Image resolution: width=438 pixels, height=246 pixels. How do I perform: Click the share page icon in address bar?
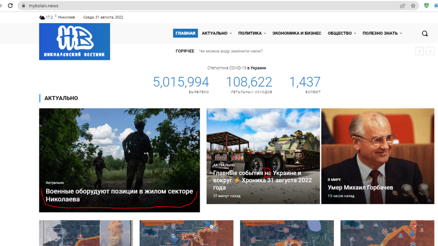tap(403, 6)
